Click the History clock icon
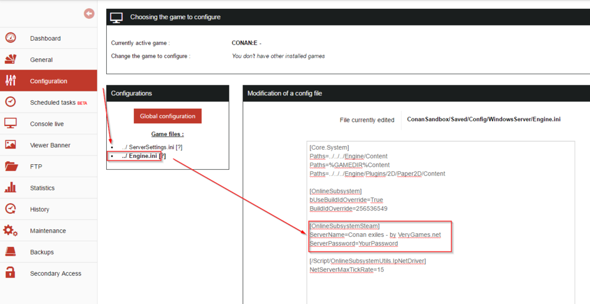This screenshot has width=590, height=304. (11, 209)
